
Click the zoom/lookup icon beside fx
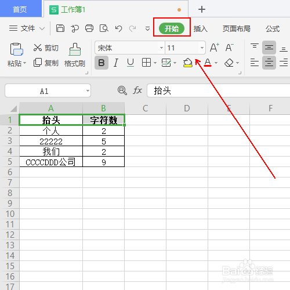click(x=122, y=90)
